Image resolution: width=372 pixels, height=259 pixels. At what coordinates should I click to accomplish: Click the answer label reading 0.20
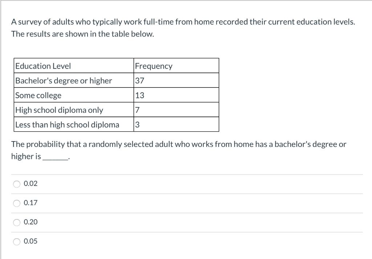click(x=30, y=222)
